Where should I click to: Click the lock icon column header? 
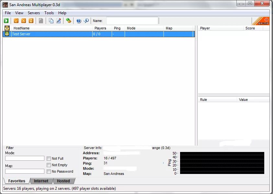tap(7, 28)
